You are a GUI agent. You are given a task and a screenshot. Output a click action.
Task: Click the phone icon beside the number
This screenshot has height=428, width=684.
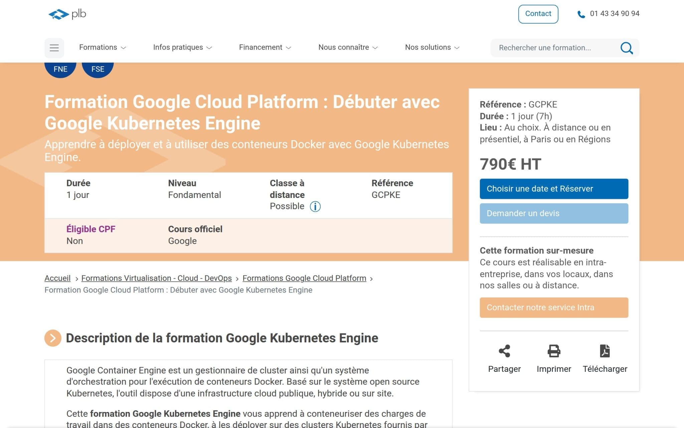581,14
